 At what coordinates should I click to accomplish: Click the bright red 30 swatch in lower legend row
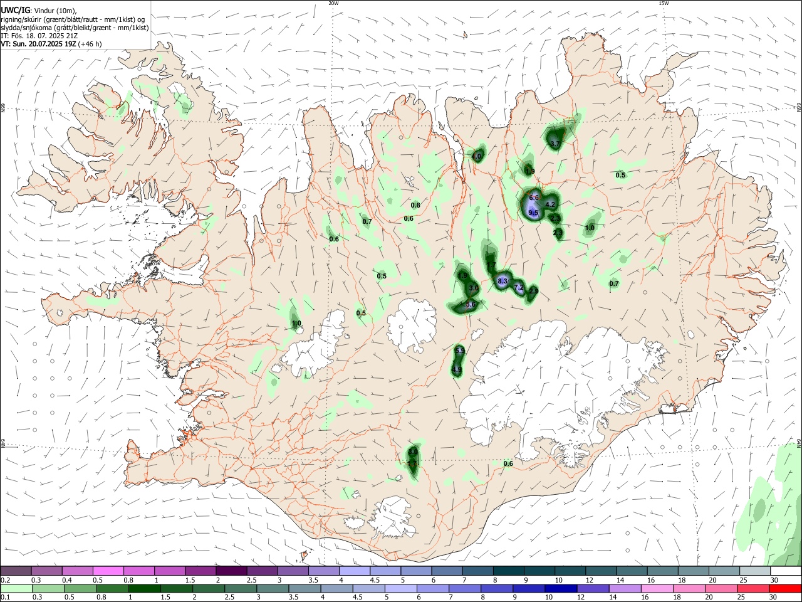click(x=786, y=589)
